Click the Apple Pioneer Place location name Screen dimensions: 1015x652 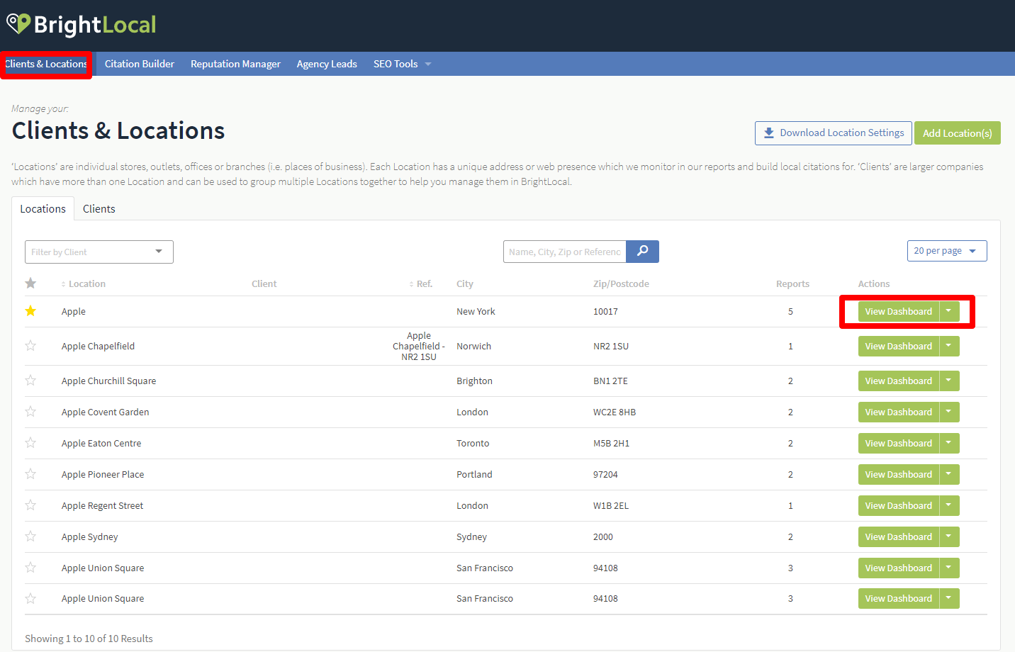point(103,474)
